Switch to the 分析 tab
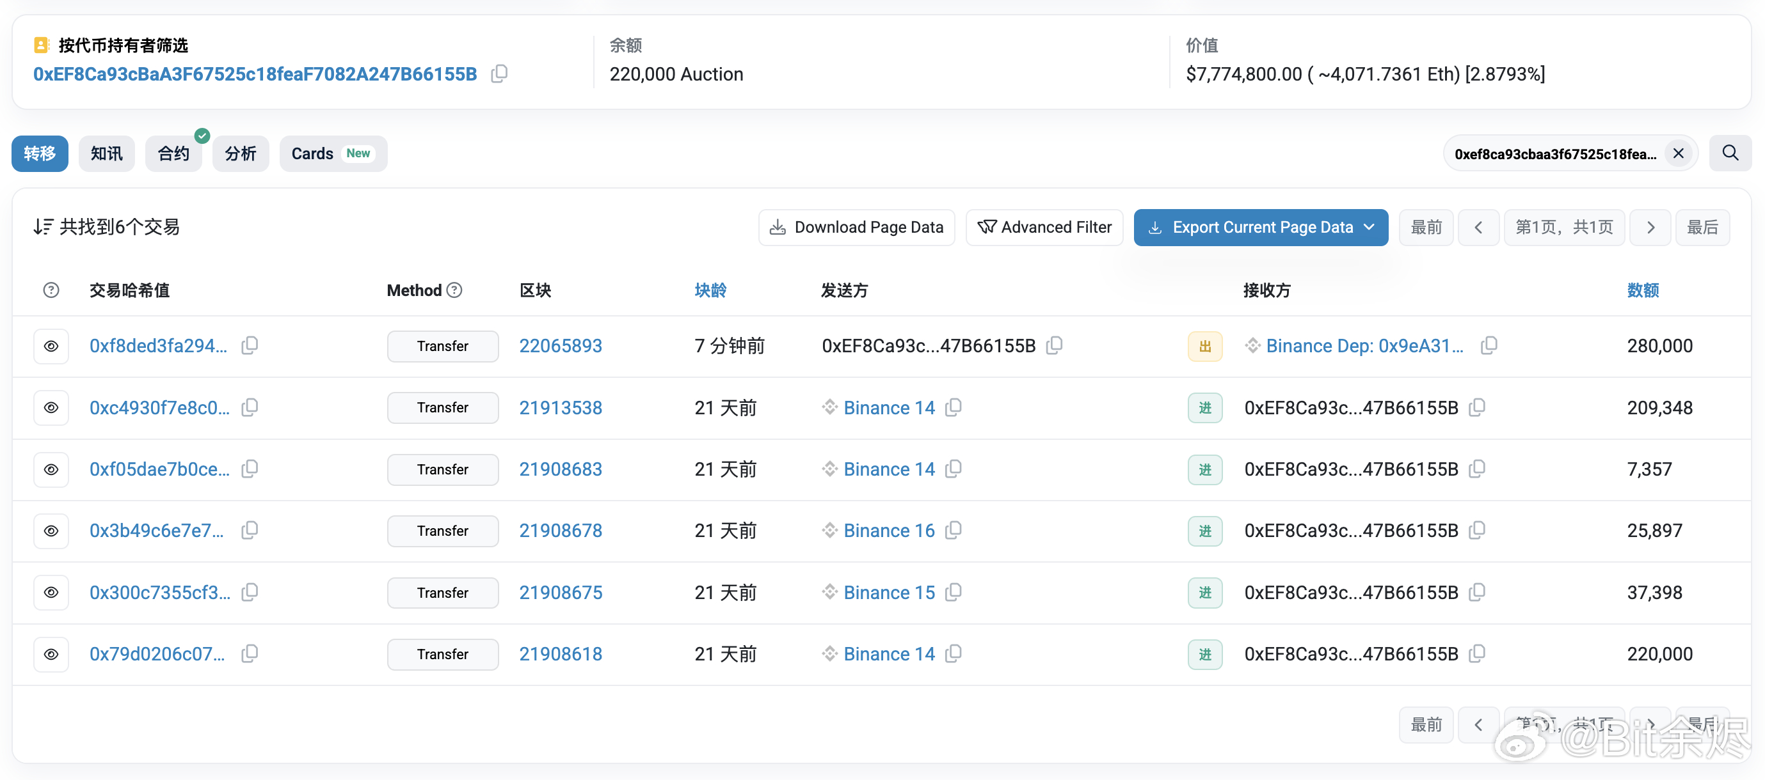Screen dimensions: 1765x780 [241, 153]
